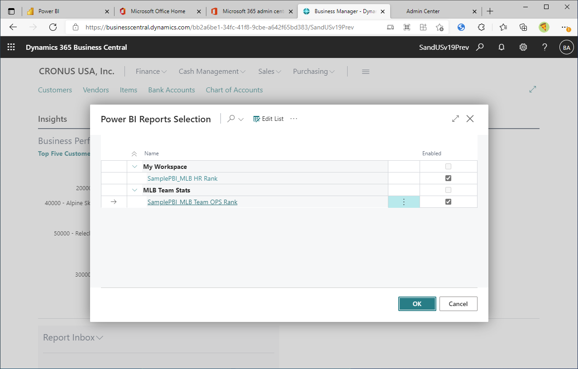
Task: Enable the My Workspace checkbox
Action: (448, 166)
